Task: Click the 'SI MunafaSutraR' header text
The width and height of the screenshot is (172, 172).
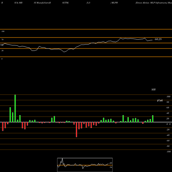Action: click(x=42, y=3)
